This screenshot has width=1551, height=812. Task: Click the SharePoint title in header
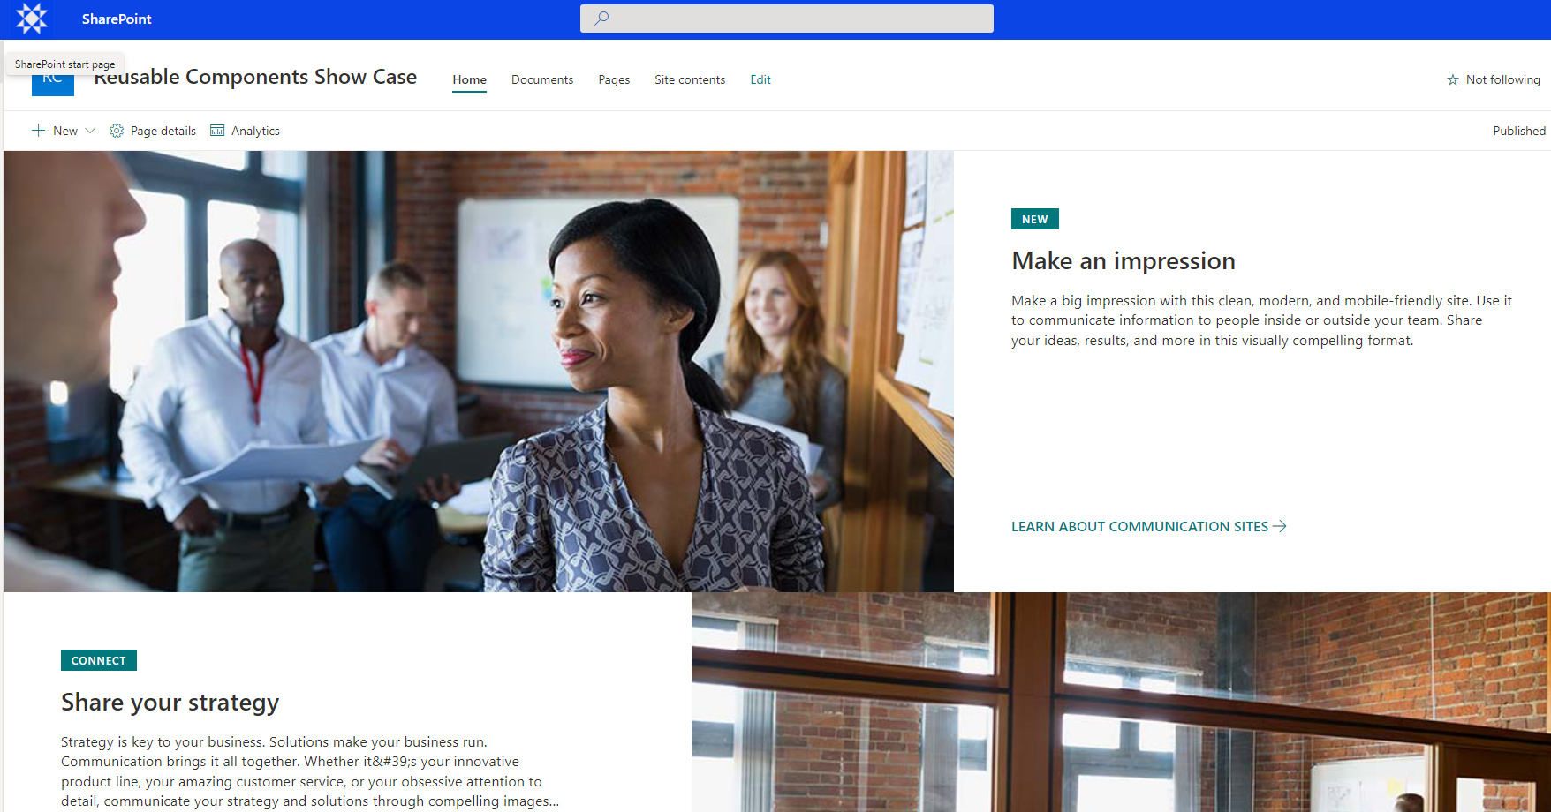pos(117,19)
